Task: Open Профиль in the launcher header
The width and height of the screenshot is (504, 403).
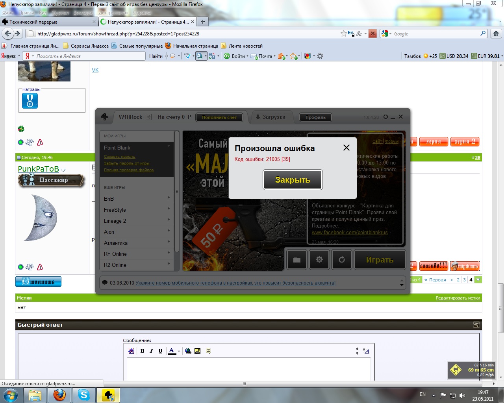Action: tap(316, 117)
